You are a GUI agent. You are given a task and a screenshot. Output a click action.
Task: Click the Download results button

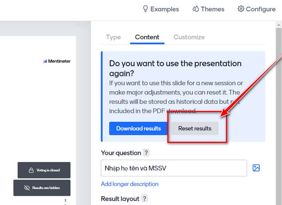[x=138, y=128]
